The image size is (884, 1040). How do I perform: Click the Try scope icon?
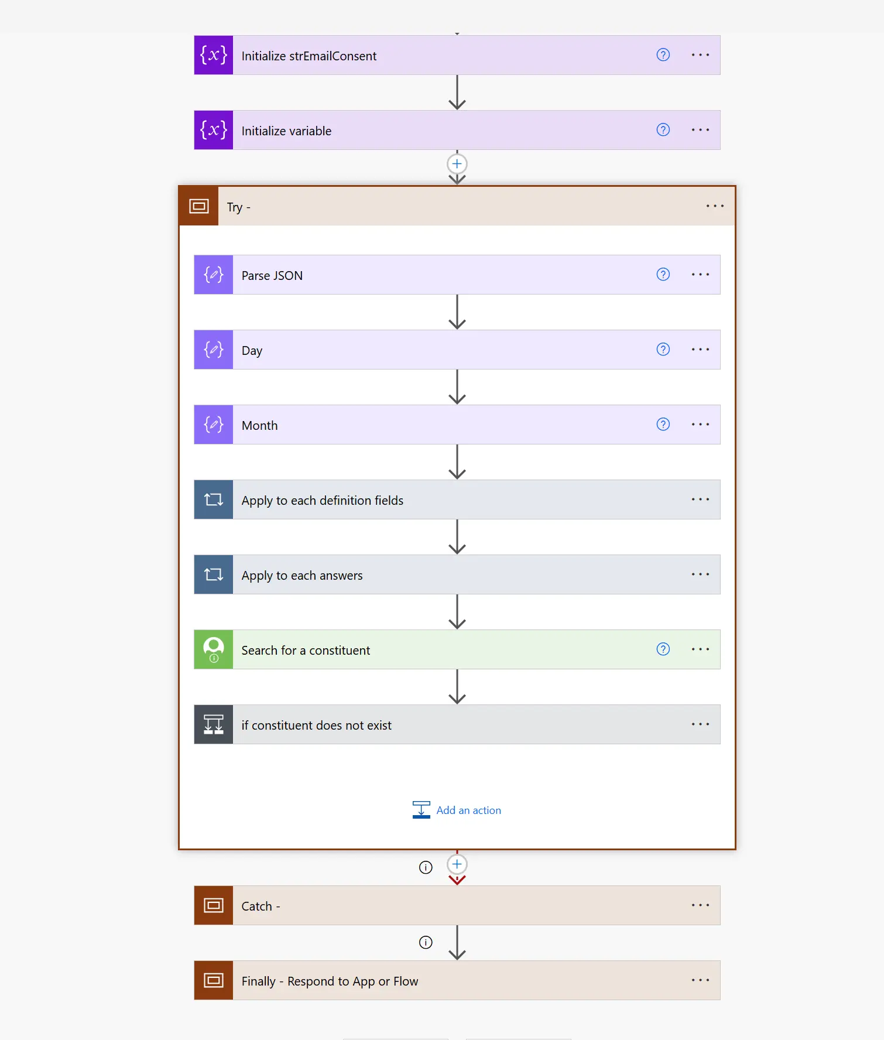199,206
